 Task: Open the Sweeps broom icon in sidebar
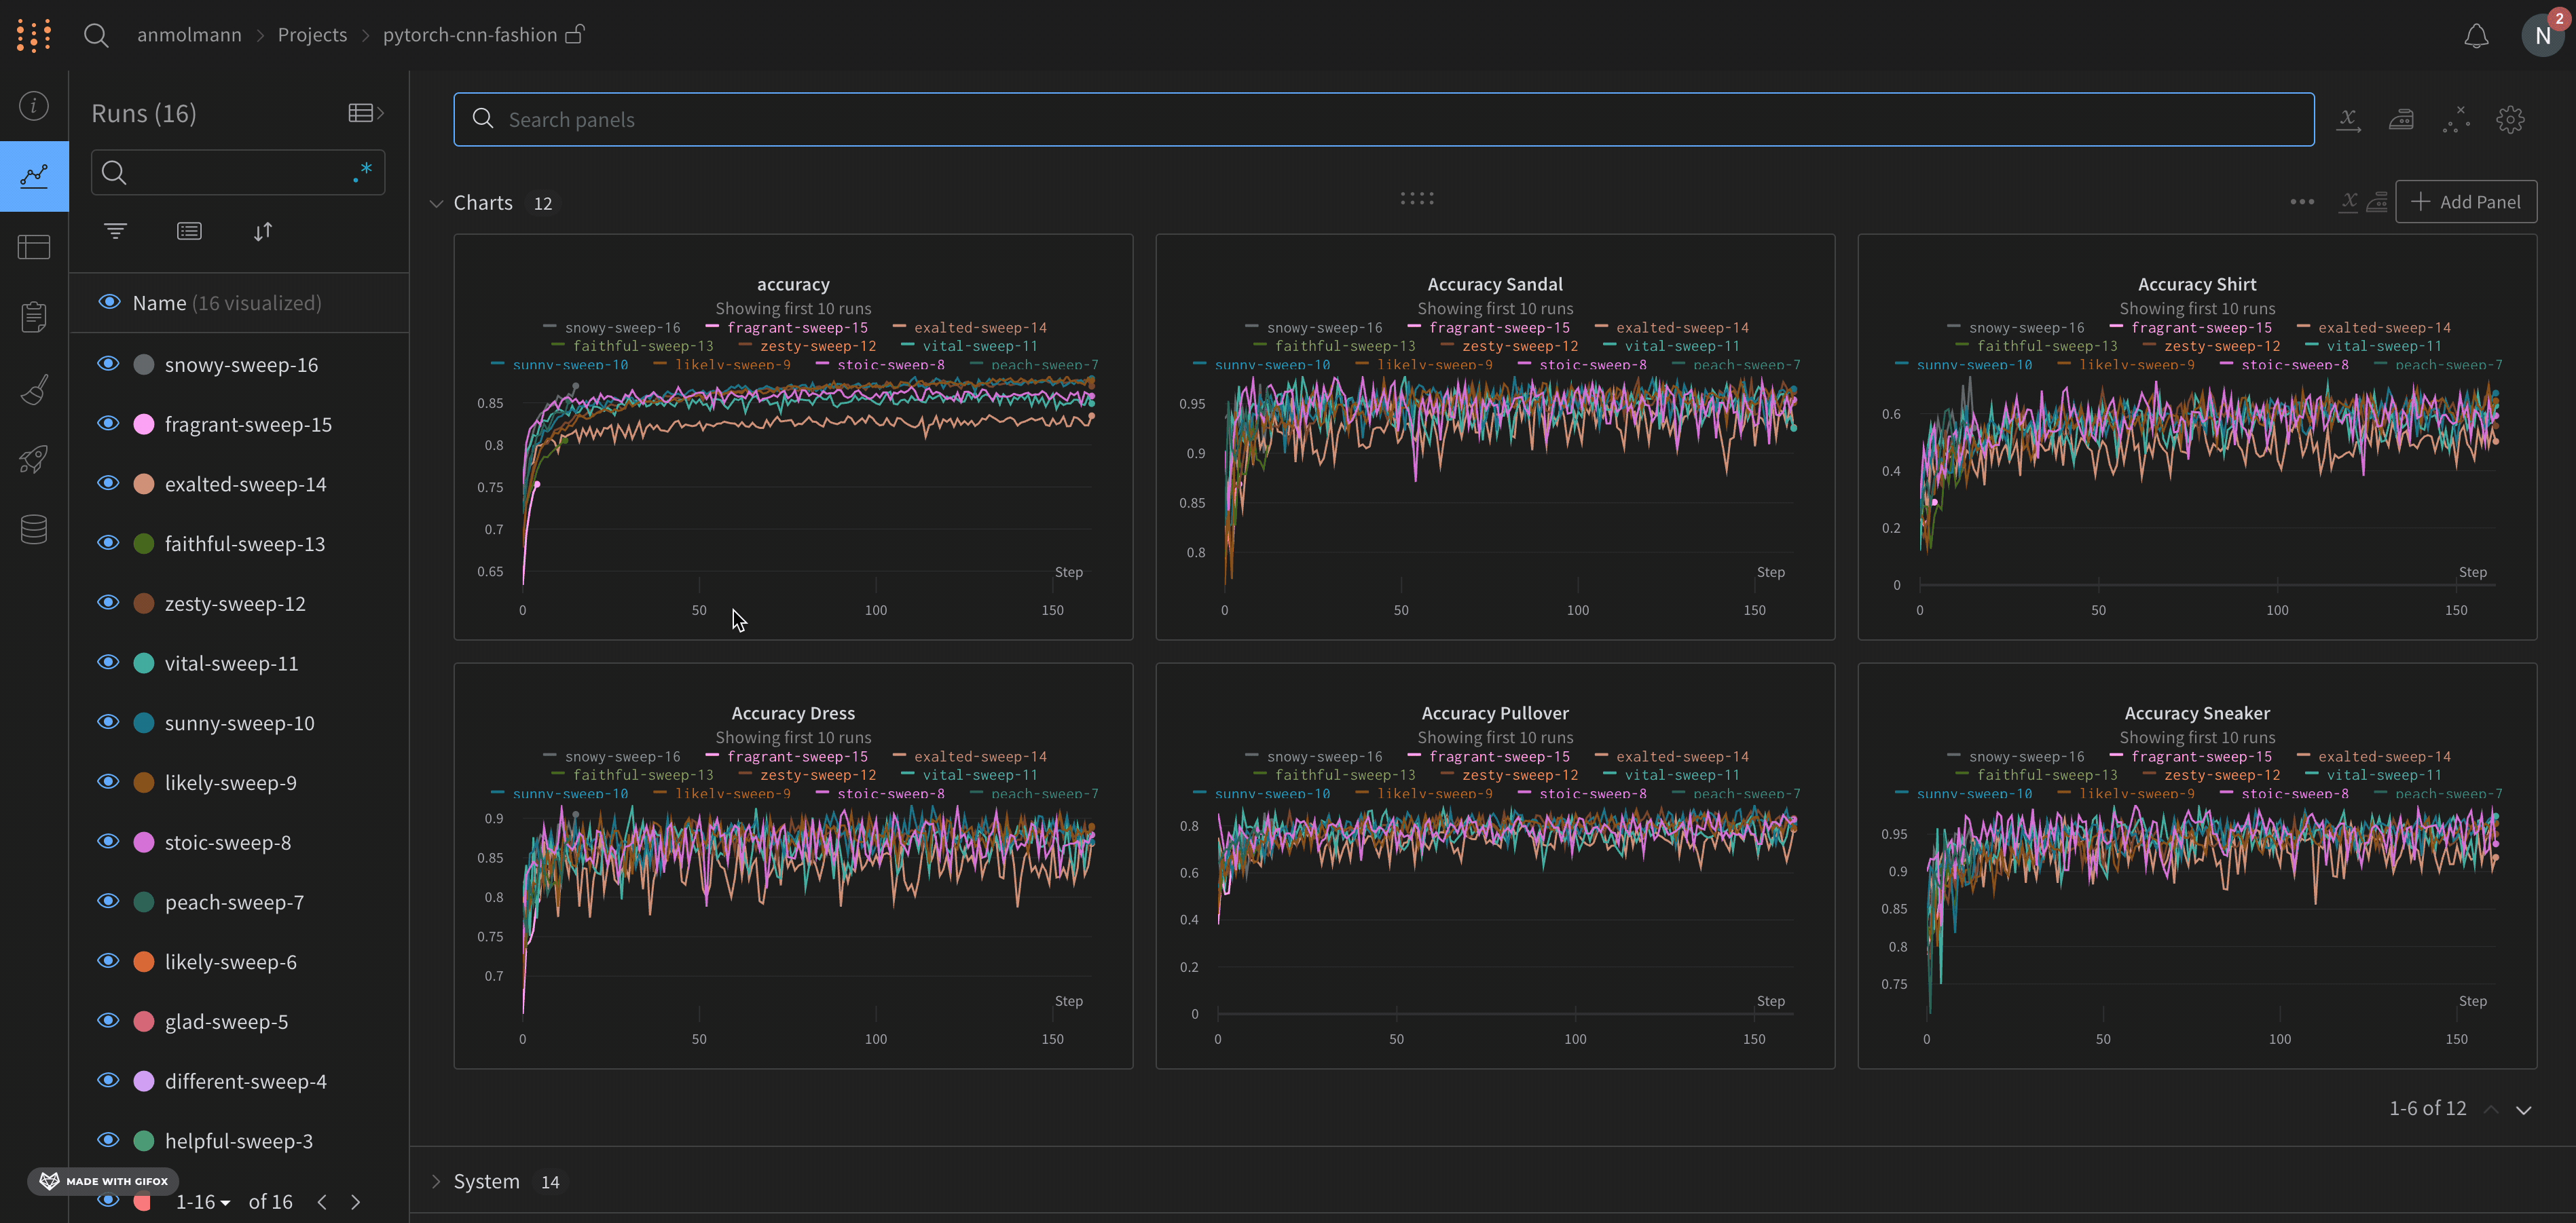coord(33,389)
